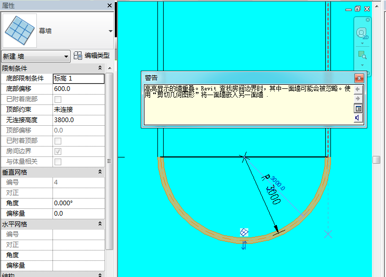386x277 pixels.
Task: Close the navigation bar
Action: [367, 20]
